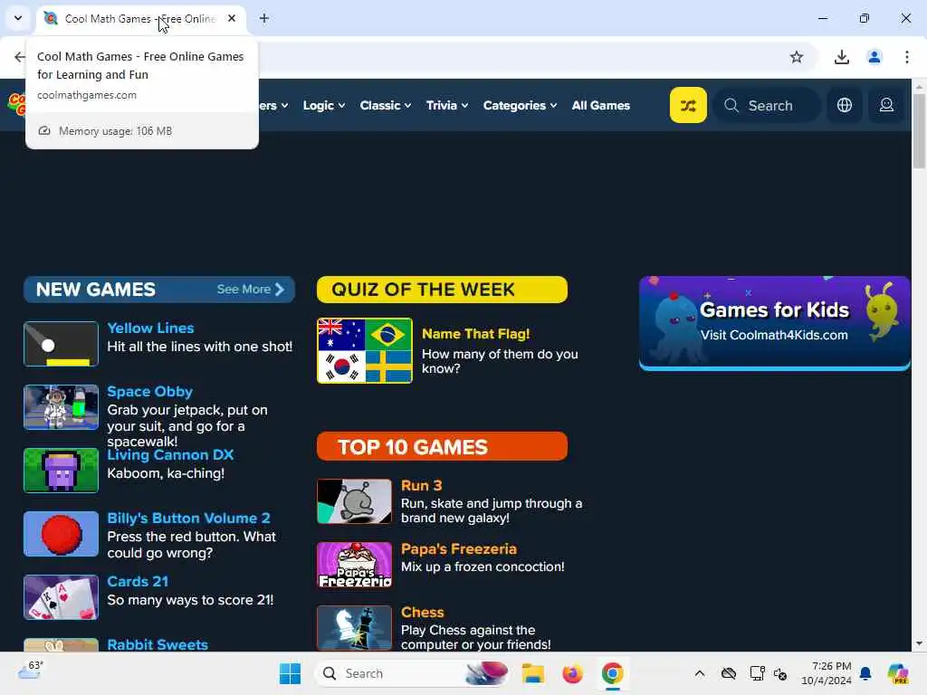927x695 pixels.
Task: Click the flags quiz thumbnail
Action: (x=365, y=350)
